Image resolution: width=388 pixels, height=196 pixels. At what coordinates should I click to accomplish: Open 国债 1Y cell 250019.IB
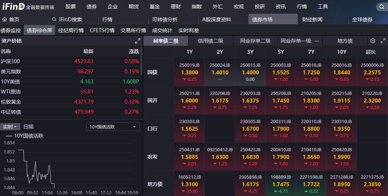pyautogui.click(x=189, y=72)
